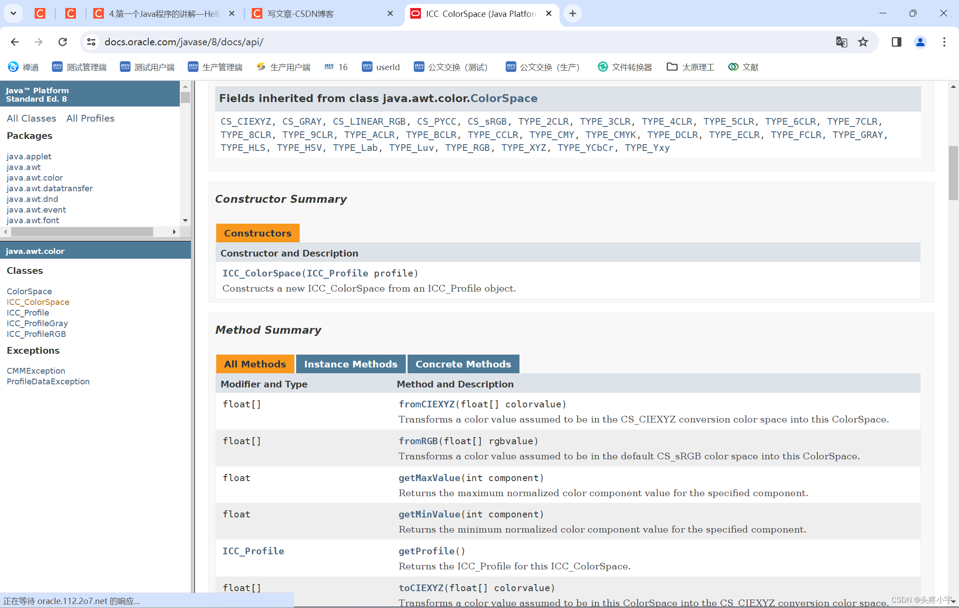959x608 pixels.
Task: Click the packages horizontal scrollbar thumb
Action: point(82,232)
